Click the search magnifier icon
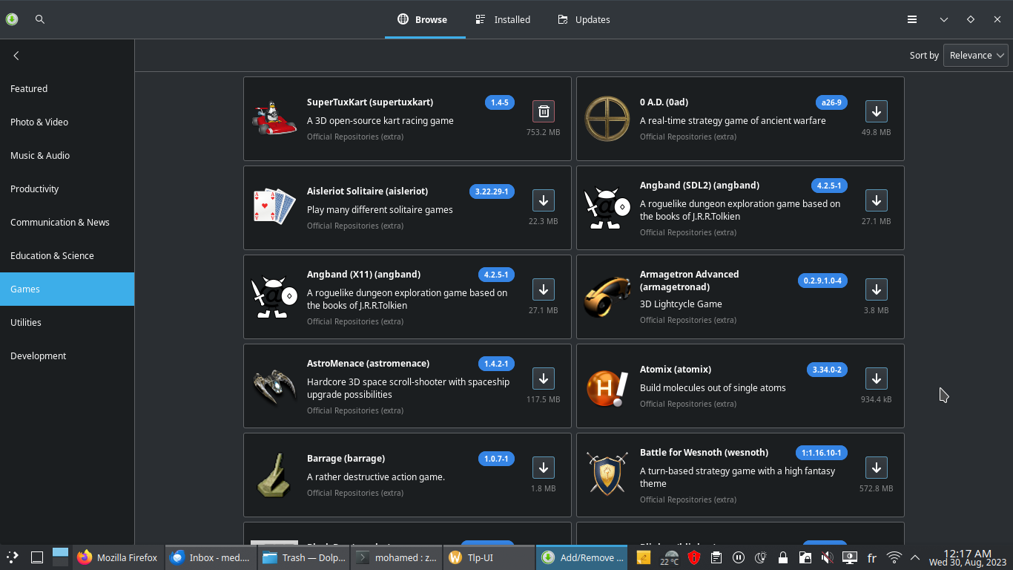Screen dimensions: 1013x570 coord(40,19)
